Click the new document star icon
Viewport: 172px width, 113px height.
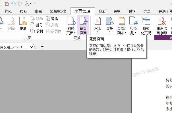[7, 4]
